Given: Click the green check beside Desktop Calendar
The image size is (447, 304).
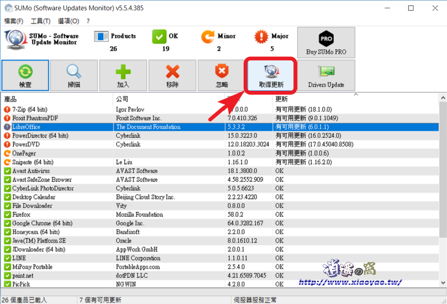Looking at the screenshot, I should [7, 197].
